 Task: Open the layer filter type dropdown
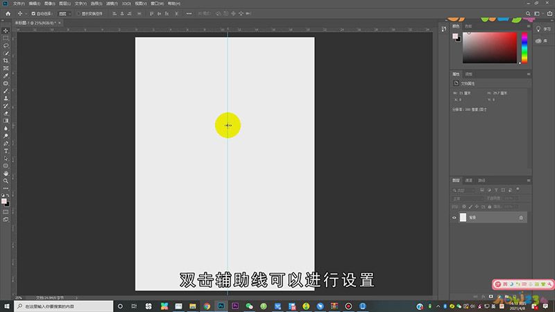[464, 190]
